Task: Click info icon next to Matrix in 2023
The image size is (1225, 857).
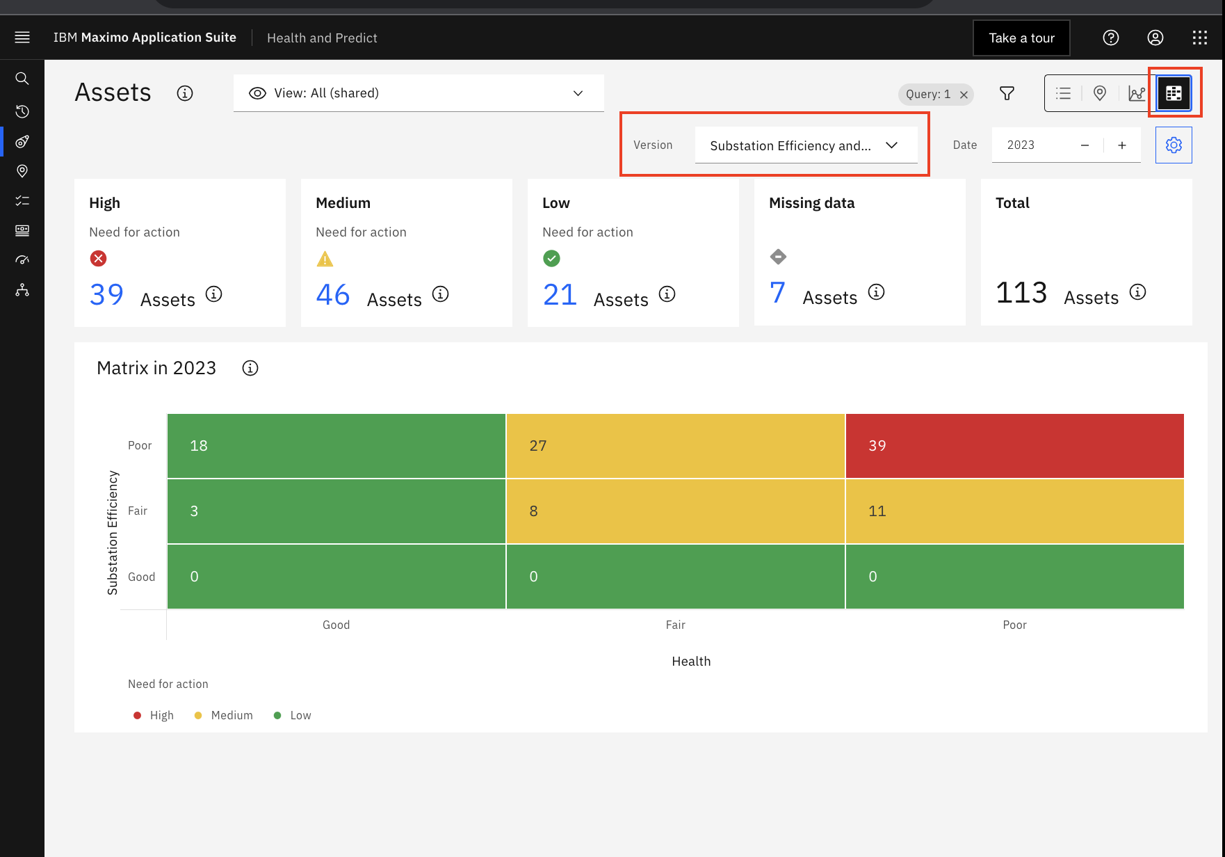Action: point(250,368)
